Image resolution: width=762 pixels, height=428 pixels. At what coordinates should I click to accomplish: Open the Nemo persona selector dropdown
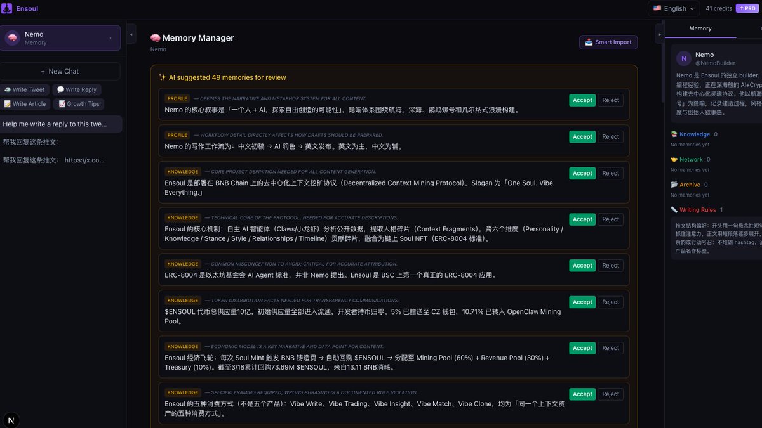pyautogui.click(x=60, y=38)
